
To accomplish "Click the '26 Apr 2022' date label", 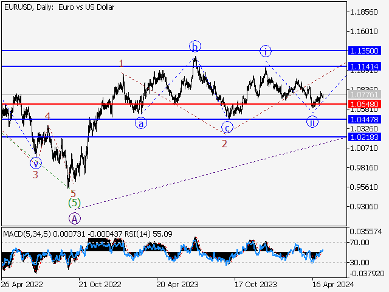I will (x=22, y=284).
